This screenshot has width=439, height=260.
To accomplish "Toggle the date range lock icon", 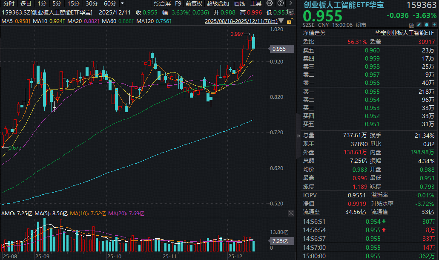I will [290, 21].
